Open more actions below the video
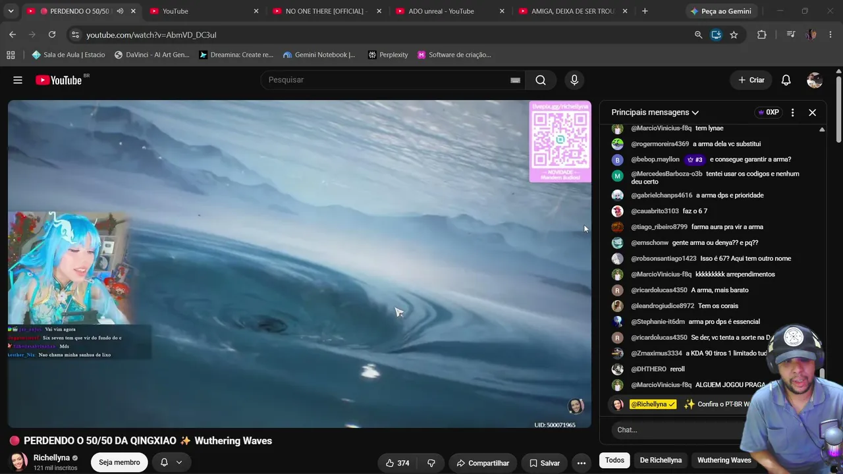 (581, 463)
